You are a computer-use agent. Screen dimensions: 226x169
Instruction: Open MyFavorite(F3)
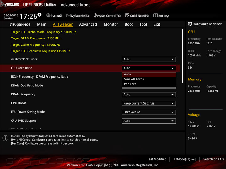point(78,16)
